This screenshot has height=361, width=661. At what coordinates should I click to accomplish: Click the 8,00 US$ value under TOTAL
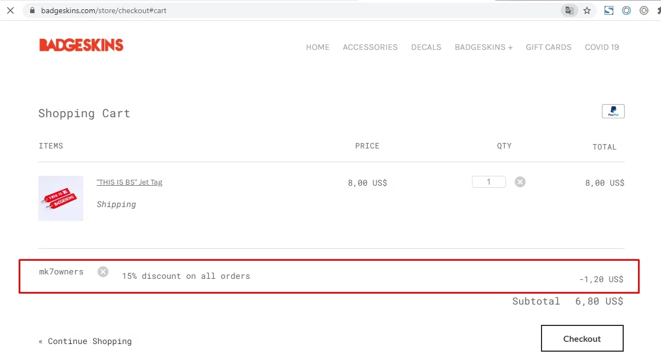[x=605, y=183]
